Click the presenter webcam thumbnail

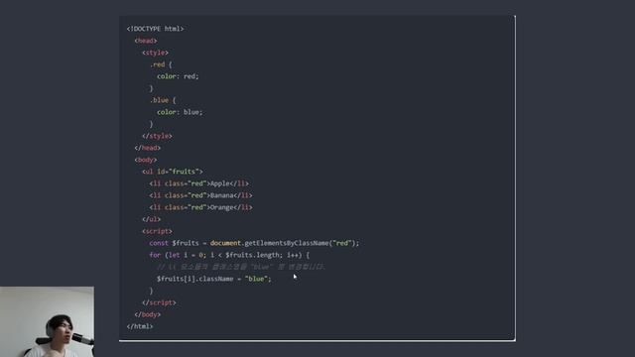click(x=47, y=321)
